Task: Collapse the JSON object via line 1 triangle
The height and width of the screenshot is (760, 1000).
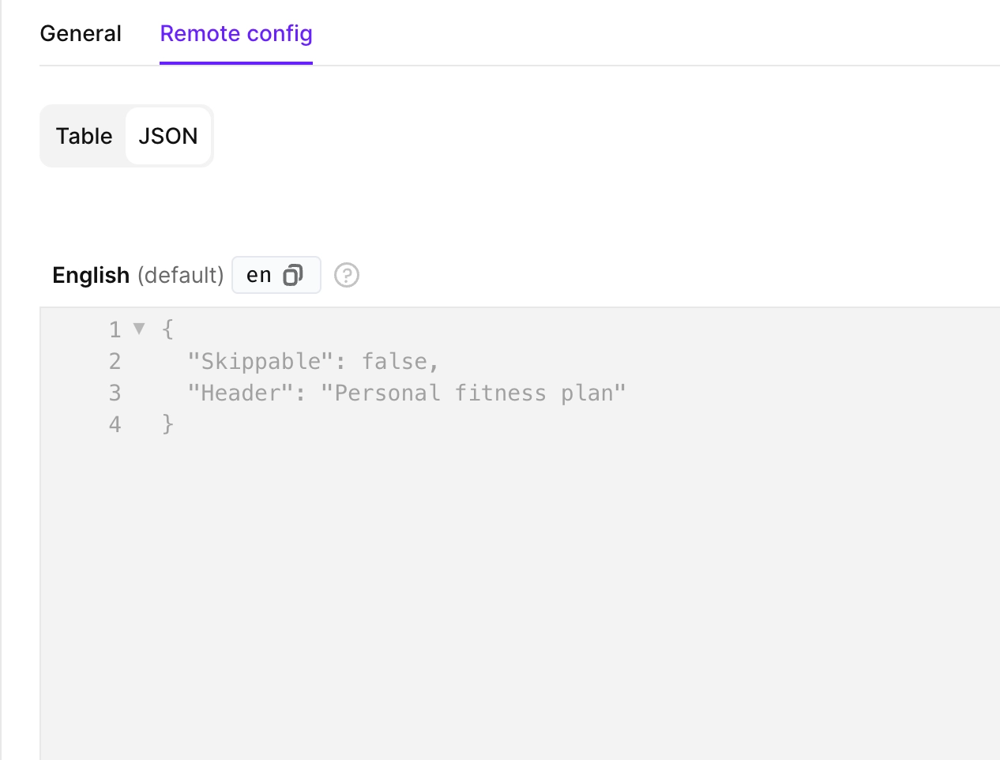Action: pos(140,329)
